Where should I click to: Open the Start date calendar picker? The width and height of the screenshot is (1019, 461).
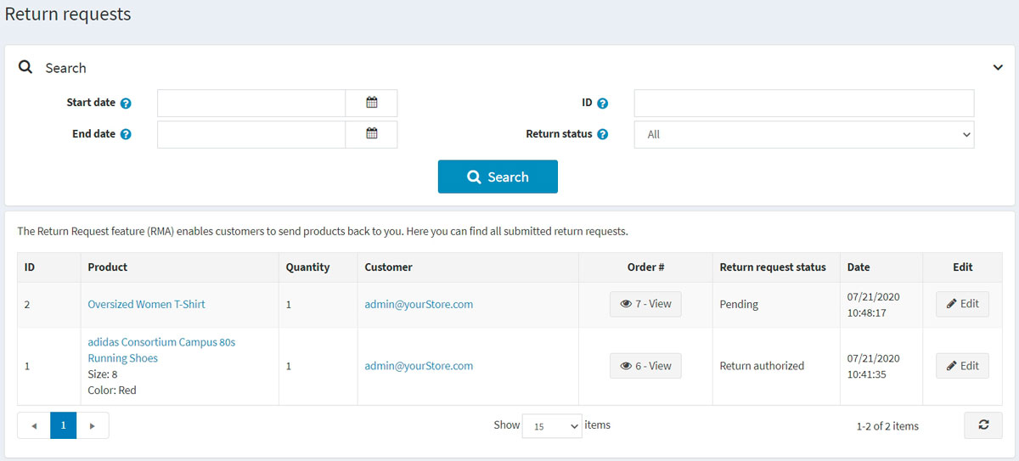[x=371, y=103]
